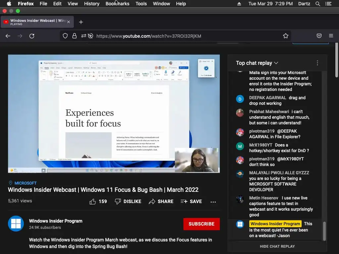Click the eject icon in menu bar

click(239, 4)
